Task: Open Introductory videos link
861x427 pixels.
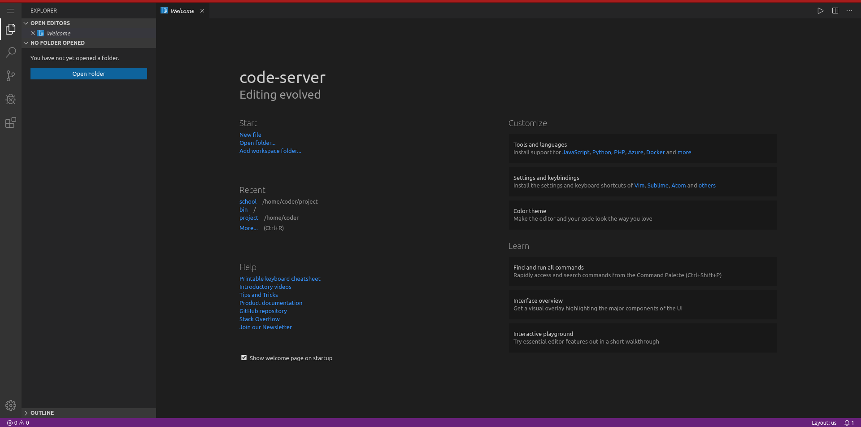Action: pyautogui.click(x=265, y=287)
